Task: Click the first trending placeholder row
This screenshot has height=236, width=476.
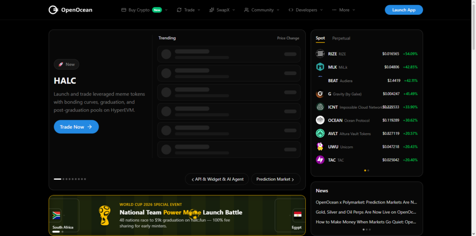Action: click(229, 54)
